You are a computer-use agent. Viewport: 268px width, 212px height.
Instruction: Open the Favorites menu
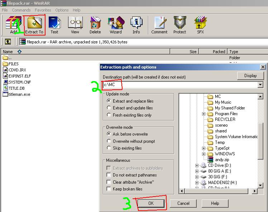43,10
